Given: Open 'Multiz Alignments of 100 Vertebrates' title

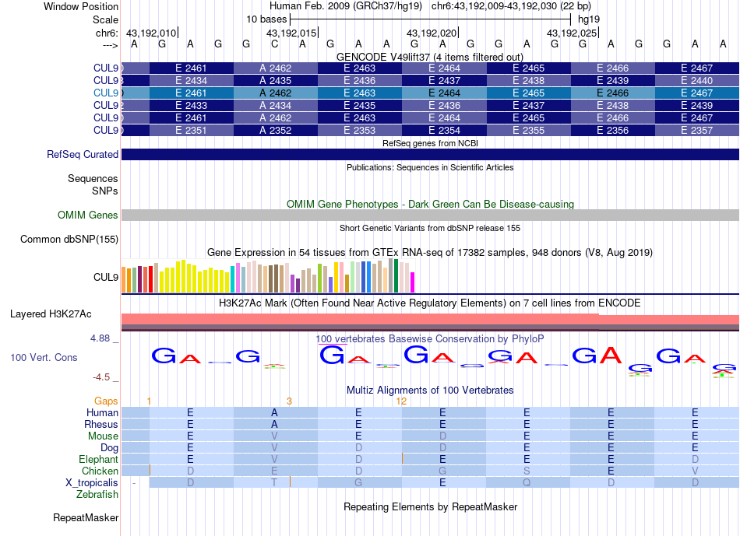Looking at the screenshot, I should pyautogui.click(x=430, y=391).
